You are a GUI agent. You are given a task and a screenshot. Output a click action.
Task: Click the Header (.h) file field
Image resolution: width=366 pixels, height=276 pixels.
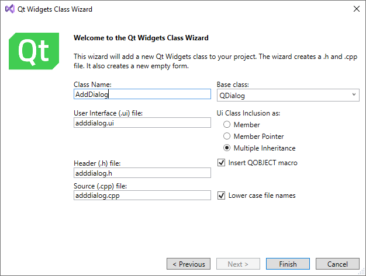(142, 173)
